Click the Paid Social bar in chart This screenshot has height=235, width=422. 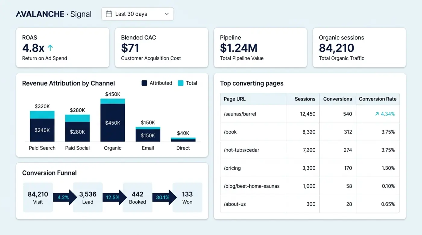77,128
